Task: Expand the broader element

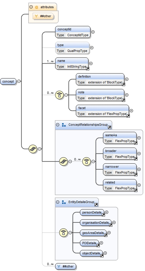Action: tap(139, 153)
